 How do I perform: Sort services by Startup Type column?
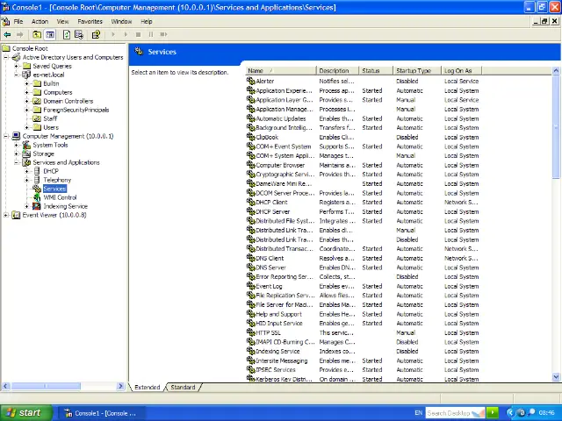point(413,70)
